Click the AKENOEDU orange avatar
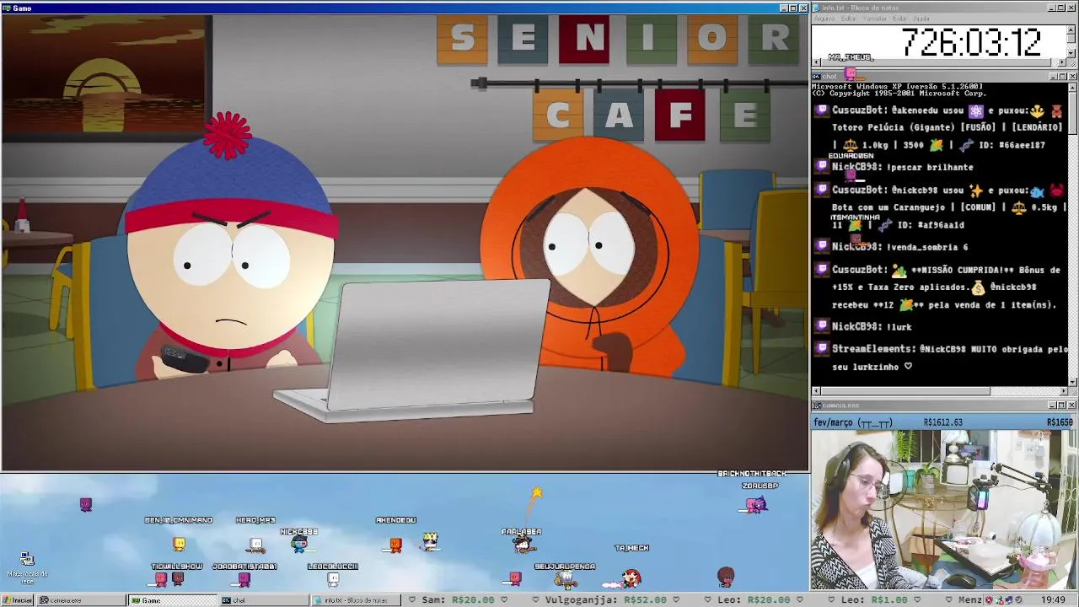 pos(395,545)
